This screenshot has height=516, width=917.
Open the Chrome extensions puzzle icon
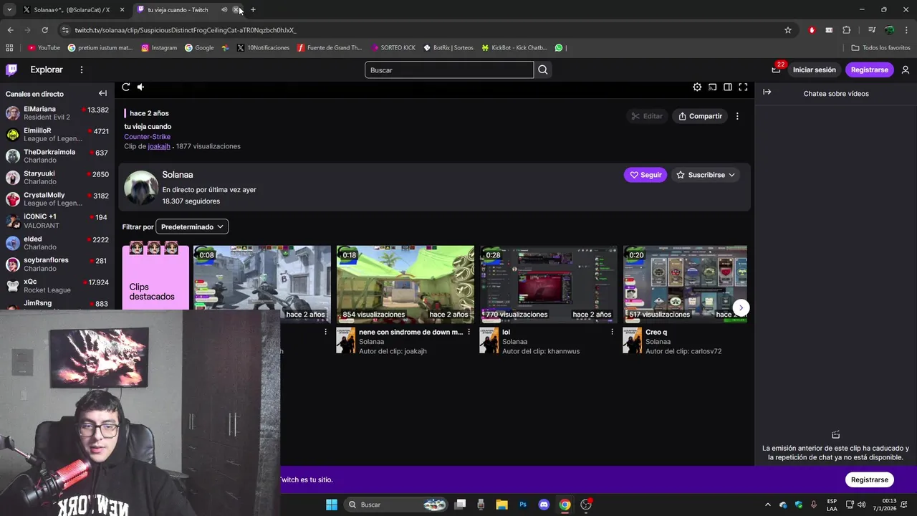click(x=847, y=30)
